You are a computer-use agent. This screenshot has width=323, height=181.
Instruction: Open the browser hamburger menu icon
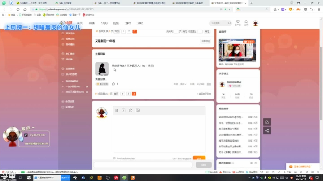click(319, 9)
